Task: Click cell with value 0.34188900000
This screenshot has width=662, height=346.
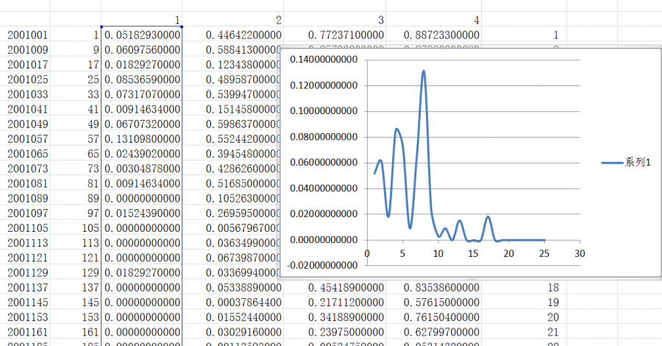Action: [335, 317]
